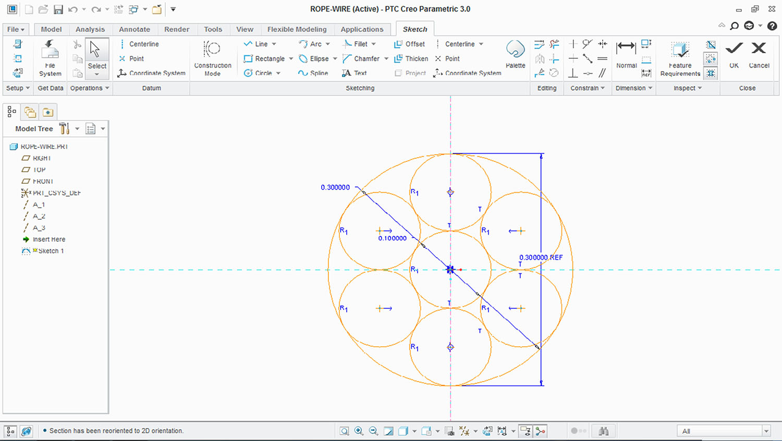Click Cancel to quit the sketch
The image size is (782, 441).
click(x=759, y=54)
